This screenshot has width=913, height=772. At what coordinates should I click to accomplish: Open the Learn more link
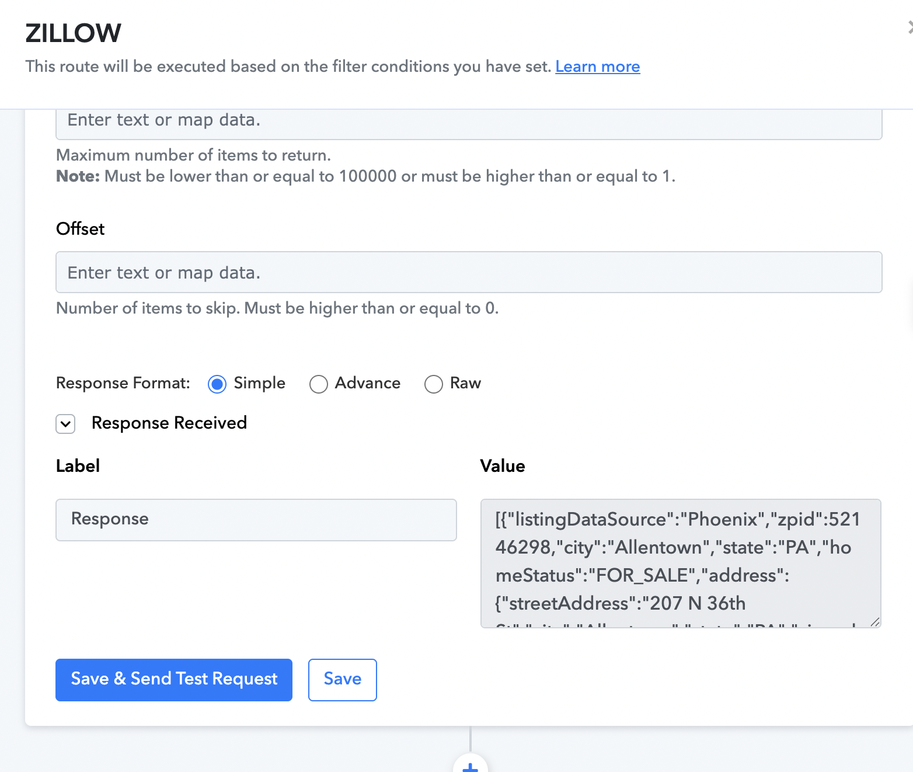[597, 67]
